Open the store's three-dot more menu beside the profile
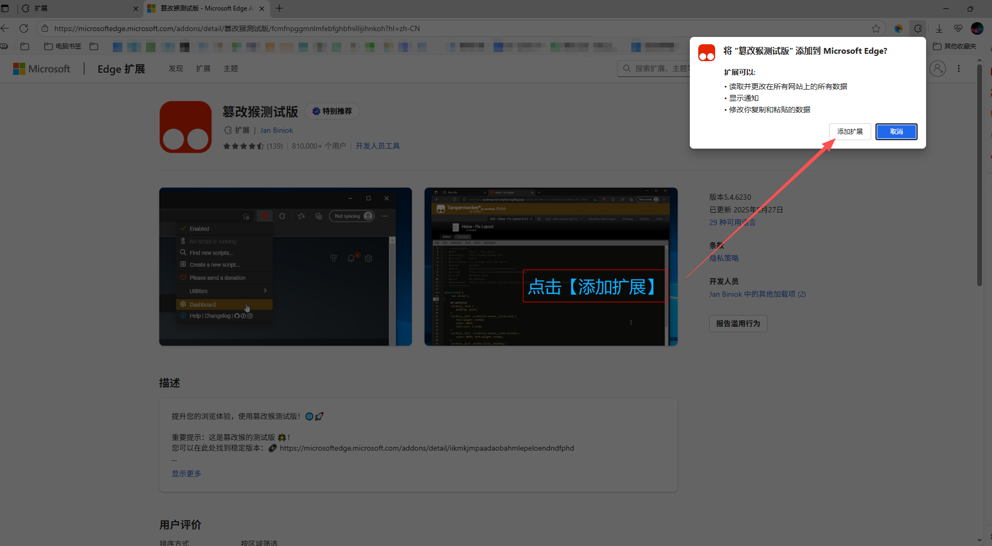Viewport: 992px width, 546px height. pyautogui.click(x=959, y=69)
